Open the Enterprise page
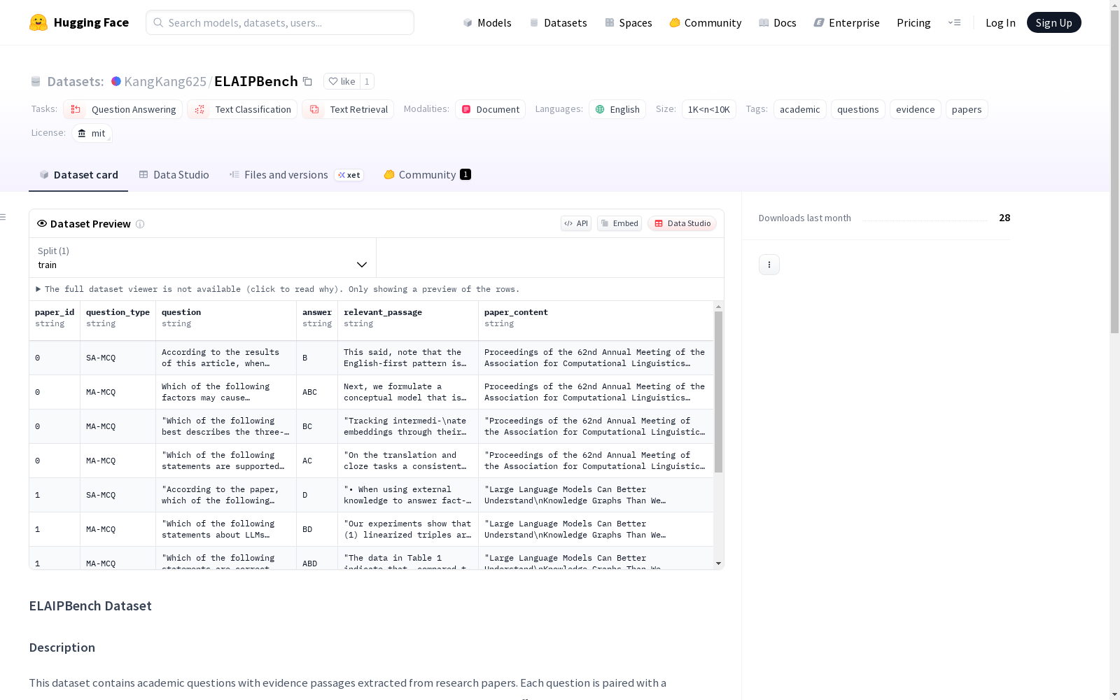 click(x=847, y=22)
